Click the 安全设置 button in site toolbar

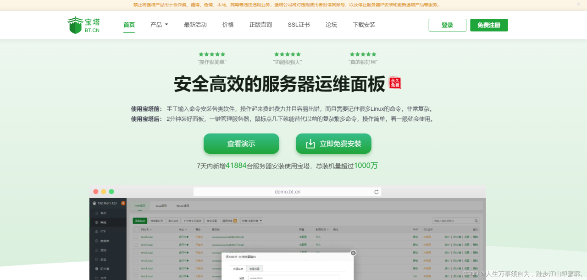(x=211, y=221)
